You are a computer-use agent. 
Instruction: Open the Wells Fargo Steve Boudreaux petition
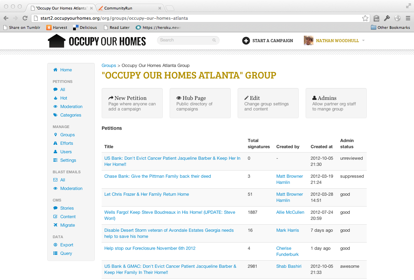(170, 215)
